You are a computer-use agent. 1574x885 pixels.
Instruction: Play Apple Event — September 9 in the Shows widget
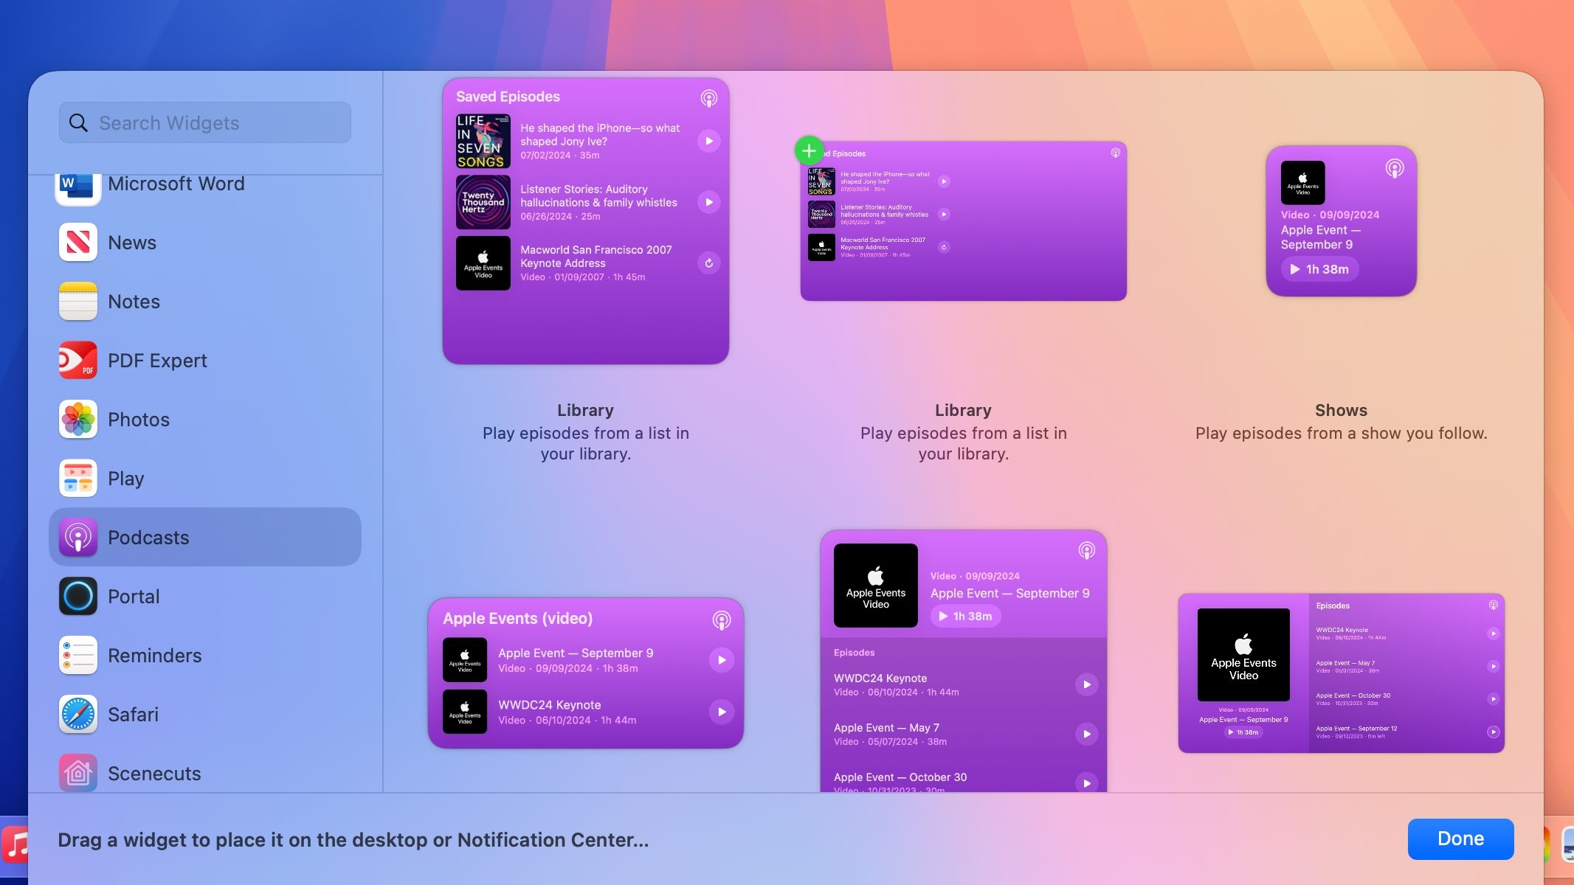(1319, 269)
